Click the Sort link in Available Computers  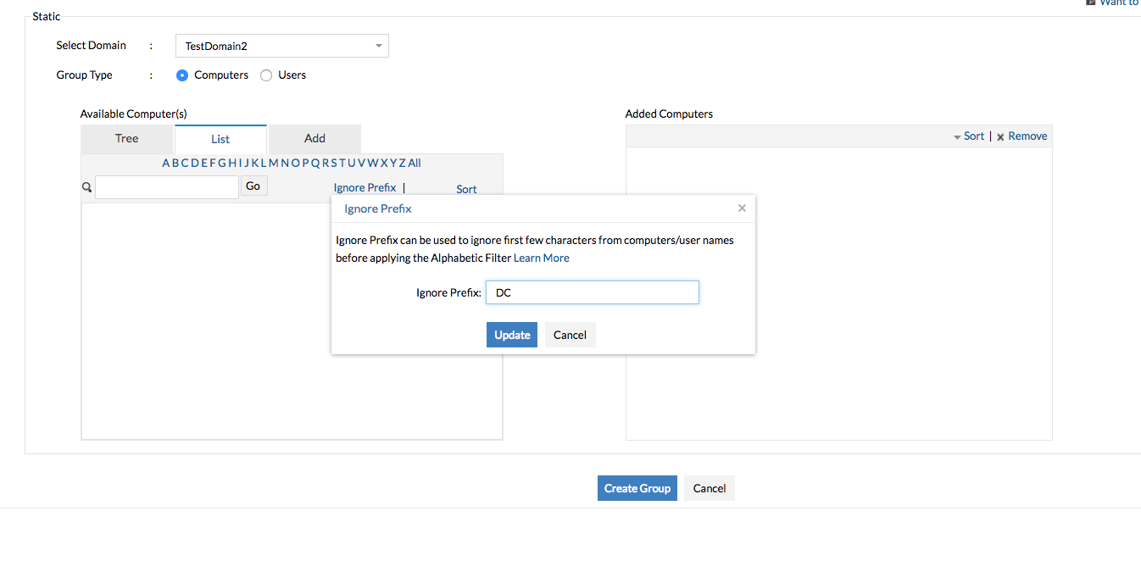point(466,189)
